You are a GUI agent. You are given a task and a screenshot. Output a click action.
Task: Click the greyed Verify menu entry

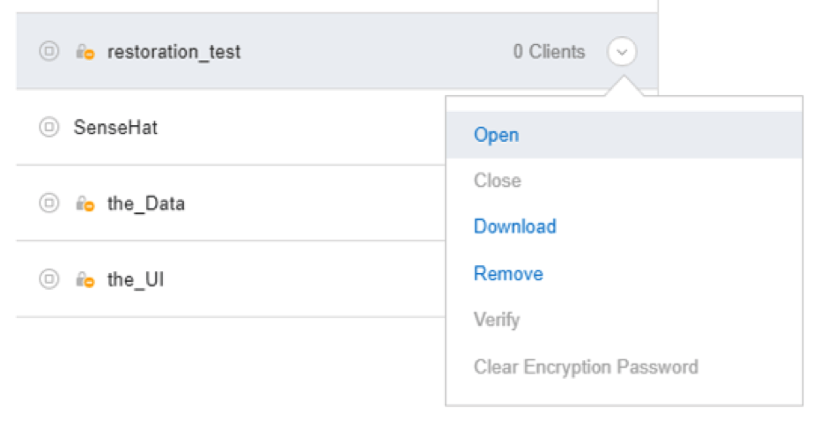point(497,320)
